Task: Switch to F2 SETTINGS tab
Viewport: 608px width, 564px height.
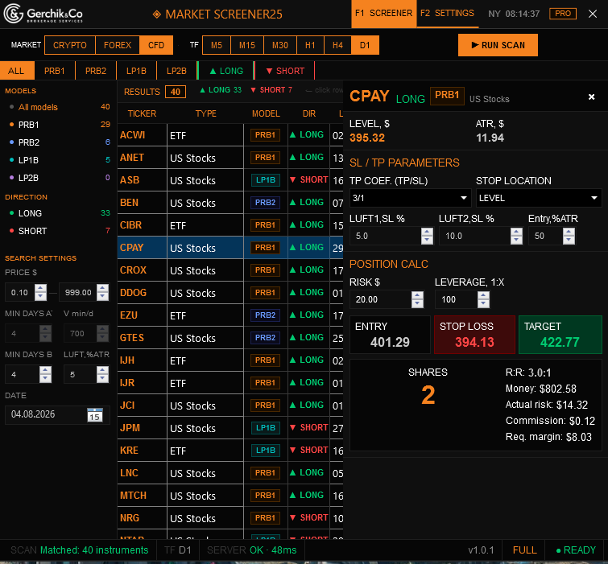Action: (448, 14)
